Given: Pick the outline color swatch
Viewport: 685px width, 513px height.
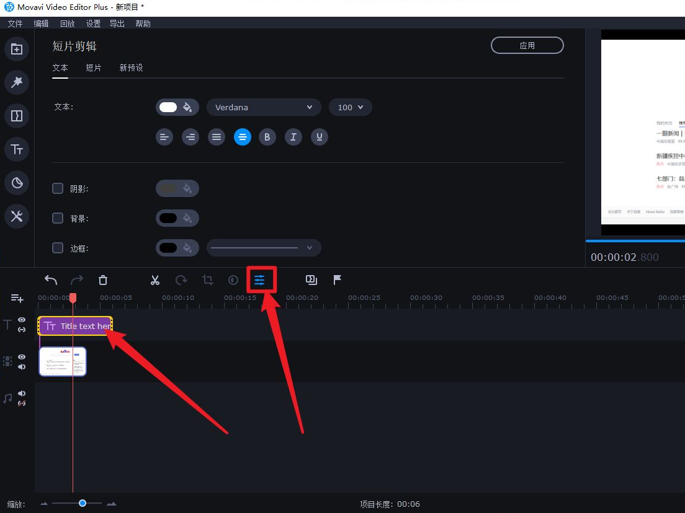Looking at the screenshot, I should (x=168, y=248).
